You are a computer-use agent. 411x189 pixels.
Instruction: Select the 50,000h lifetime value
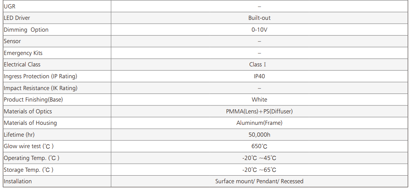[259, 135]
